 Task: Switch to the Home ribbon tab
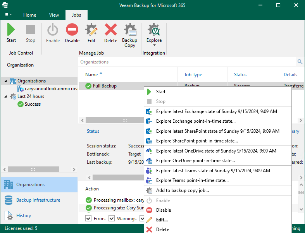(x=29, y=15)
